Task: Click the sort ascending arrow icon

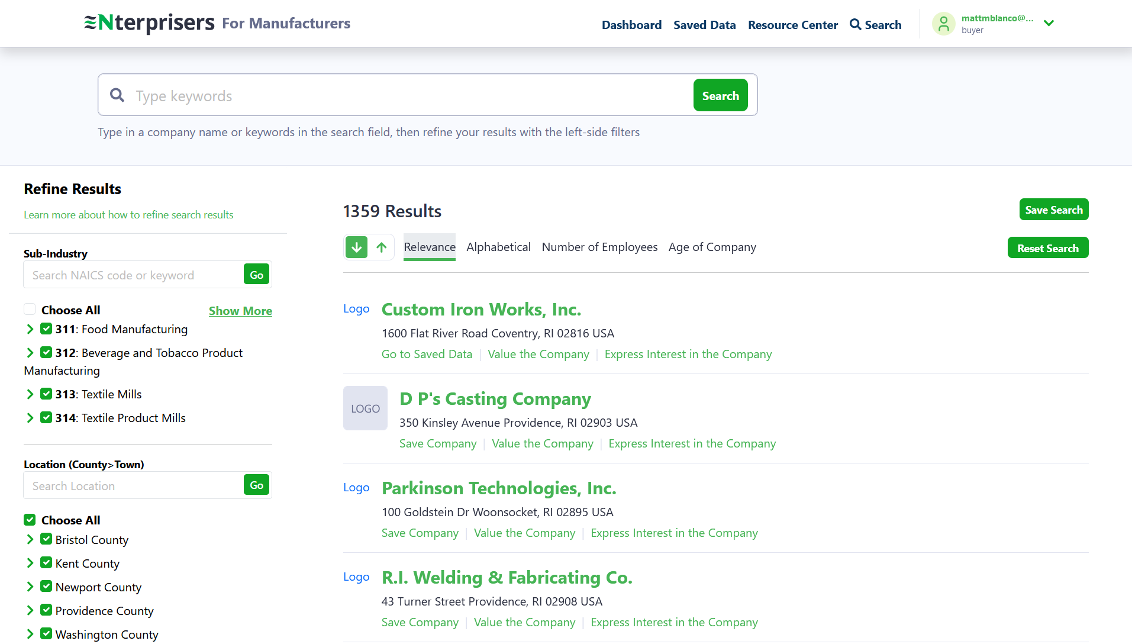Action: [x=382, y=247]
